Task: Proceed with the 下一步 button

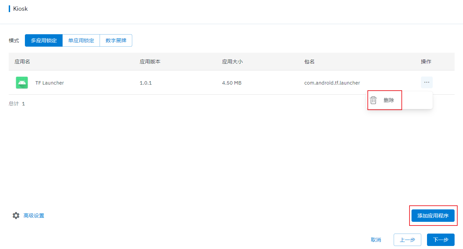Action: click(440, 240)
